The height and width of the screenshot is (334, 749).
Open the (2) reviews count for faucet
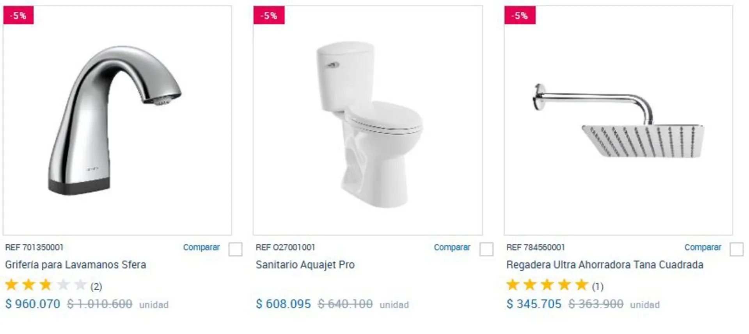pyautogui.click(x=96, y=287)
